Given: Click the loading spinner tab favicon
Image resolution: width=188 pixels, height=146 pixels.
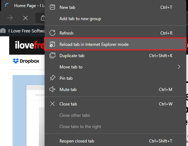Looking at the screenshot, I should (x=7, y=5).
